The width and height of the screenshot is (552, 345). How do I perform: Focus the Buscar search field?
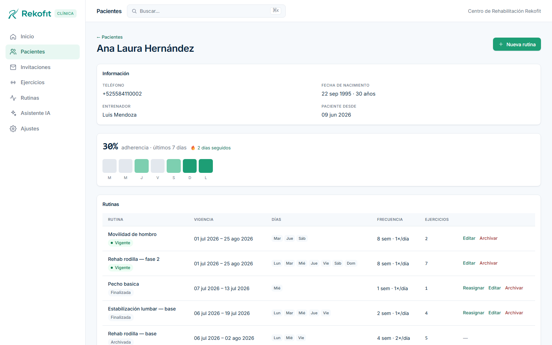[x=206, y=11]
